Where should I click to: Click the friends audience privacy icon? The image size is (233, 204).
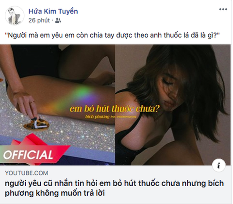click(x=58, y=20)
